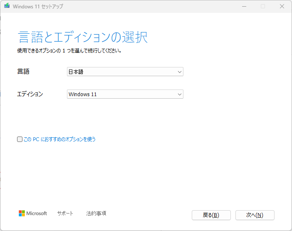Click the 言語とエディションの選択 heading

pyautogui.click(x=83, y=37)
